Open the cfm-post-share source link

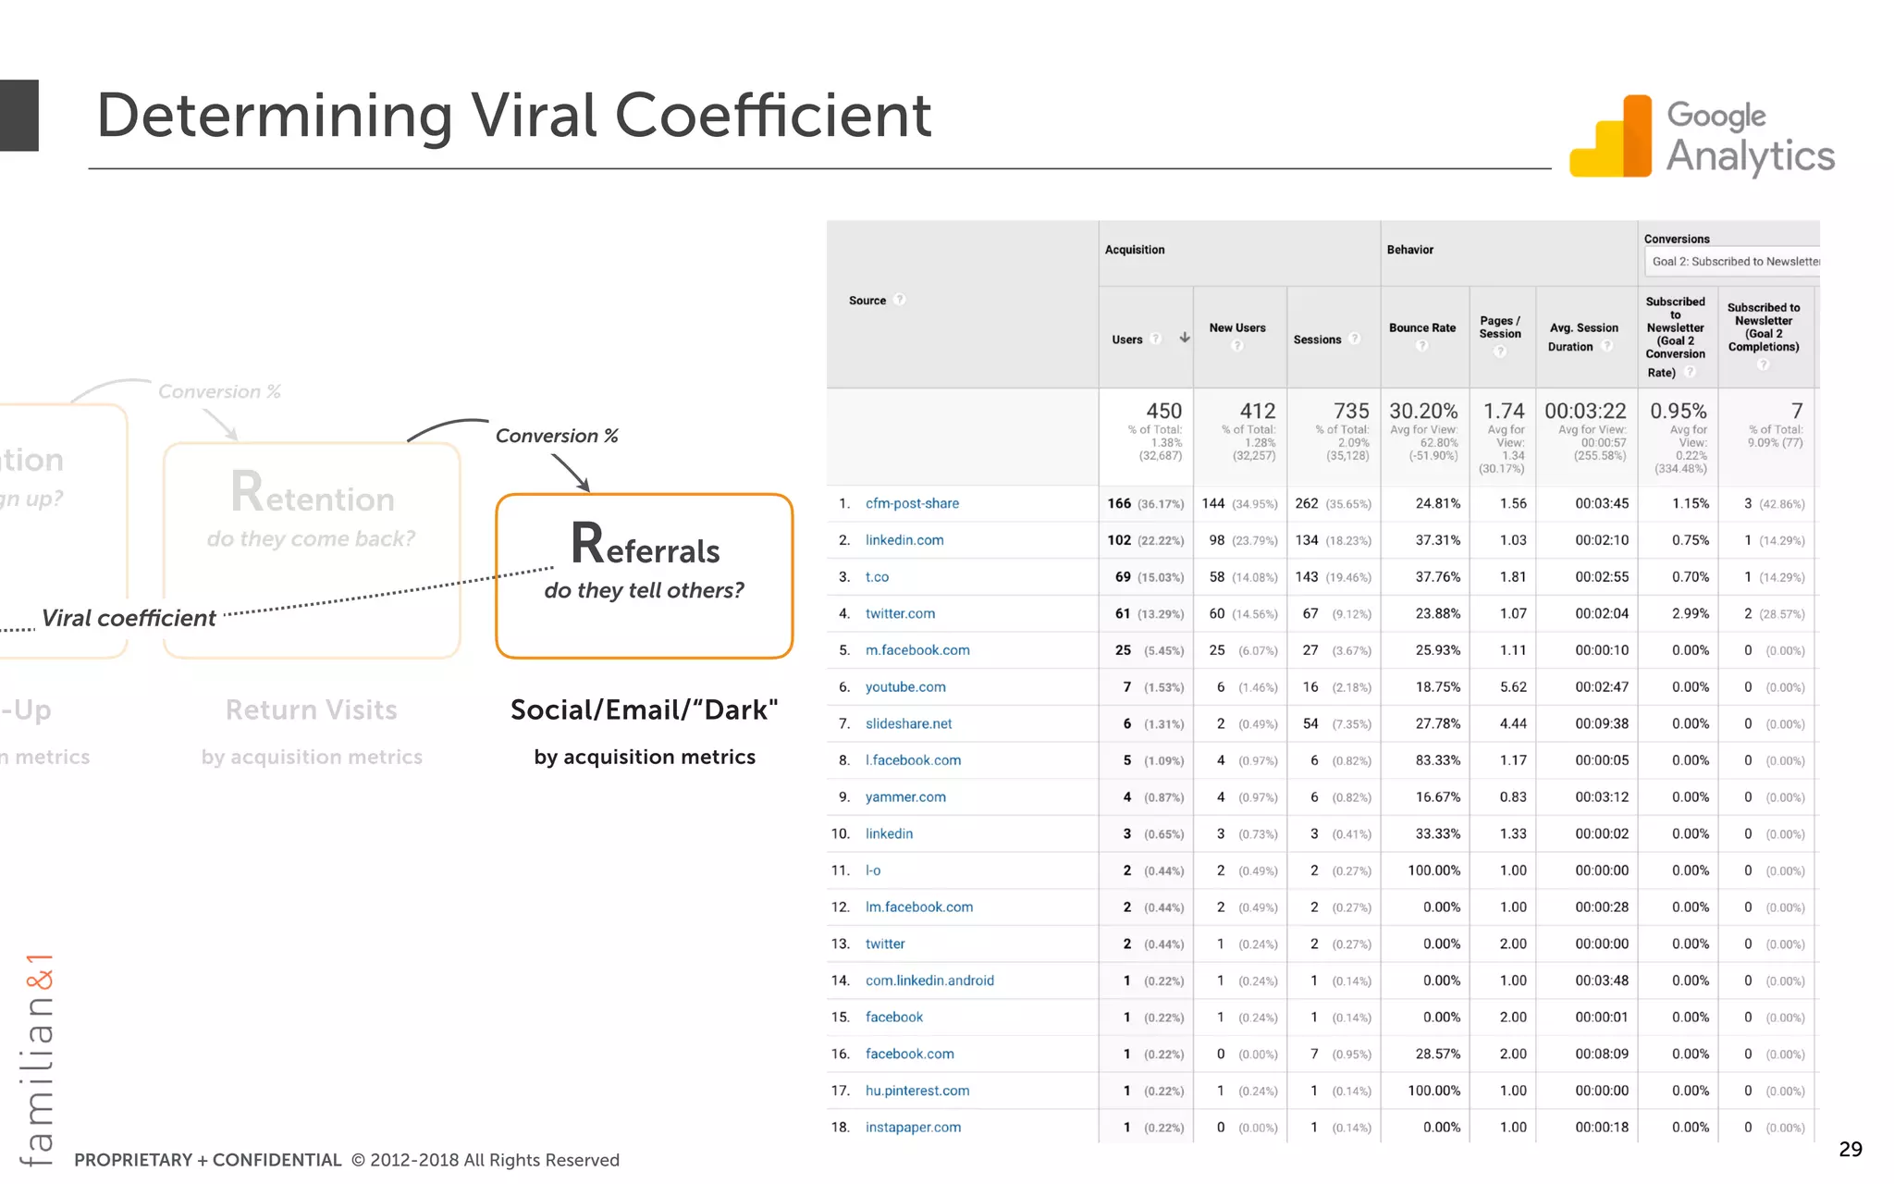click(x=912, y=503)
